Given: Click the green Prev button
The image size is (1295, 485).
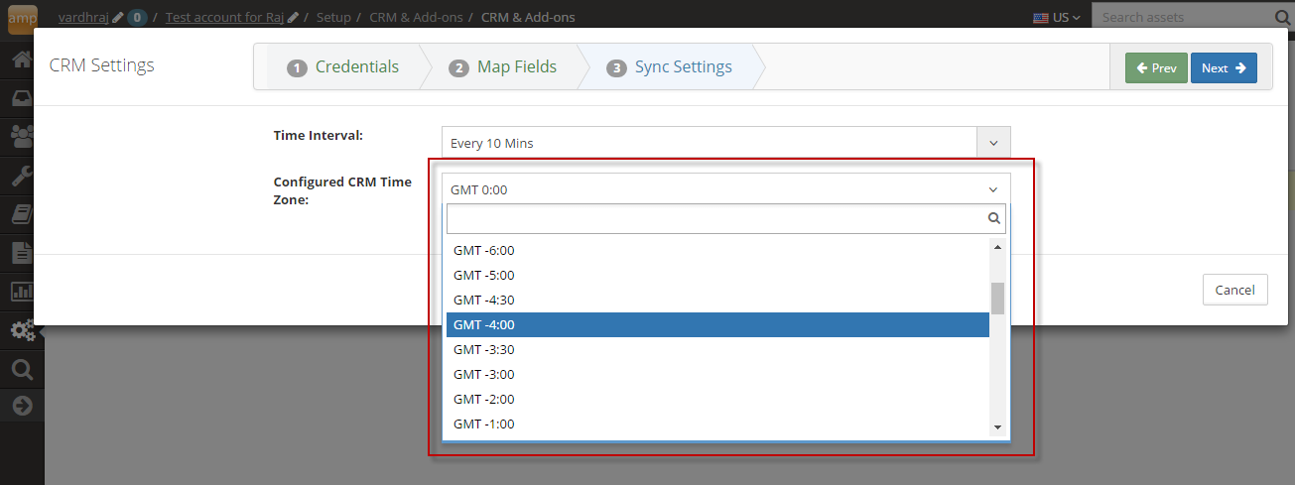Looking at the screenshot, I should coord(1156,67).
